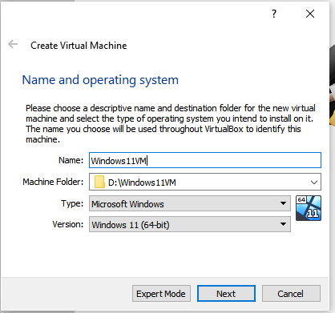Cancel the virtual machine wizard
The image size is (335, 313).
291,294
